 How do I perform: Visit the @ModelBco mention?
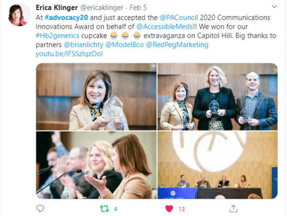(x=125, y=45)
